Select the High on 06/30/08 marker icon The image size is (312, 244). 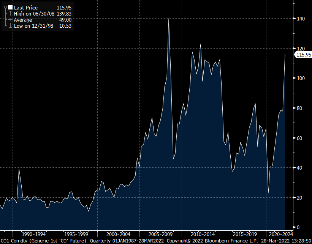pos(10,13)
